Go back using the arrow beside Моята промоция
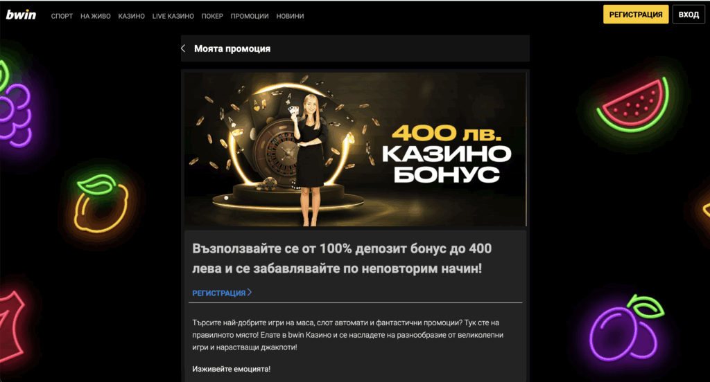 (x=183, y=48)
